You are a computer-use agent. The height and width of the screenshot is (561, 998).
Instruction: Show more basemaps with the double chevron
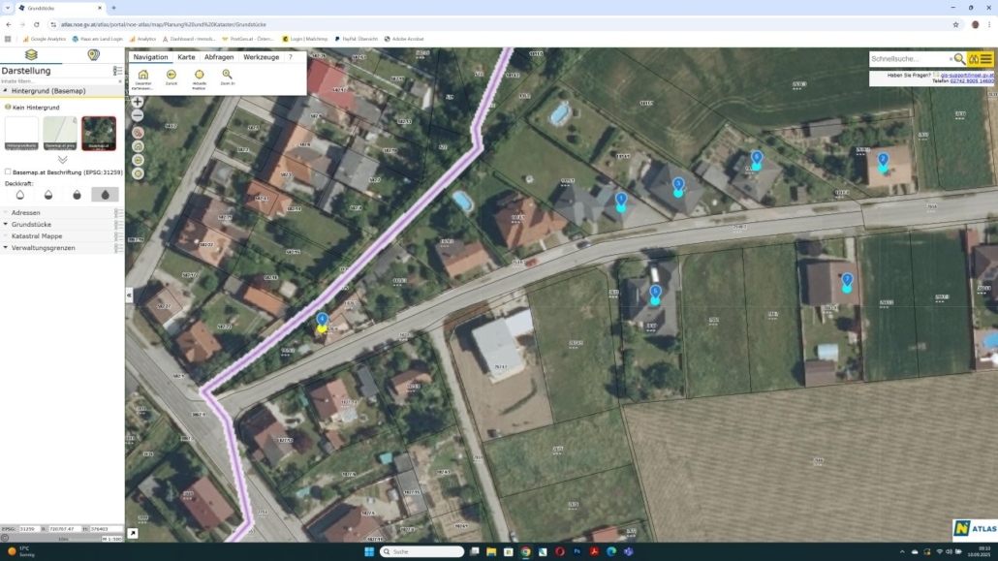pyautogui.click(x=62, y=159)
